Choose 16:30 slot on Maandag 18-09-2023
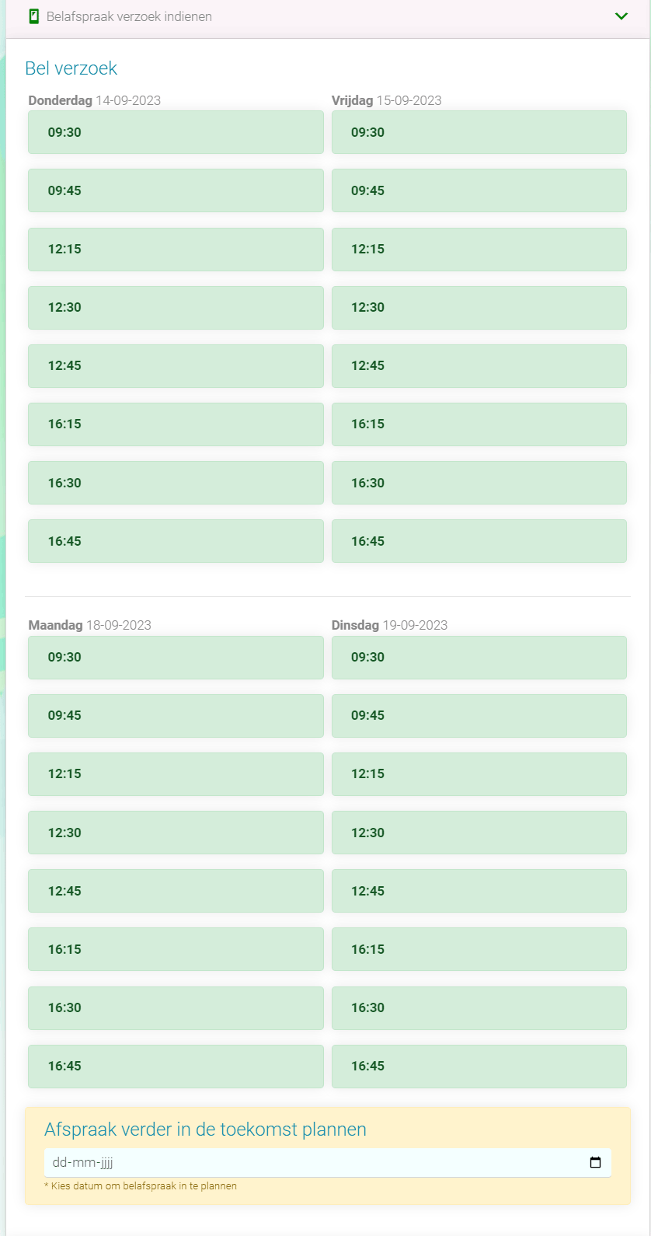Screen dimensions: 651x1236 176,1008
